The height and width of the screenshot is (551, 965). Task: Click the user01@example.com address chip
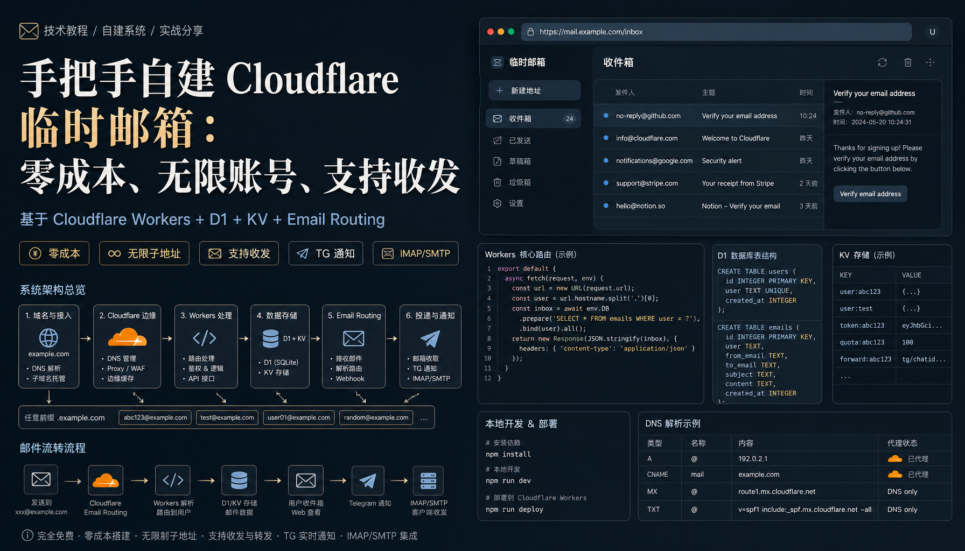tap(299, 418)
